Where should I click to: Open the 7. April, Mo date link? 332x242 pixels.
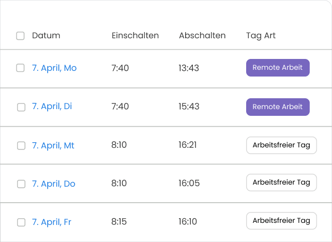click(x=54, y=68)
